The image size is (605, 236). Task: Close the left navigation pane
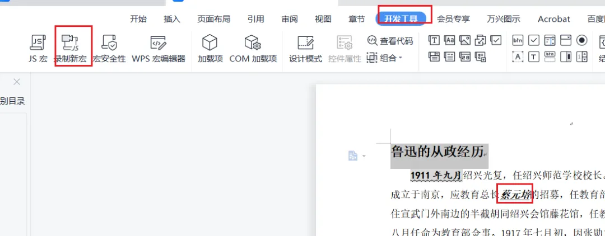(17, 82)
